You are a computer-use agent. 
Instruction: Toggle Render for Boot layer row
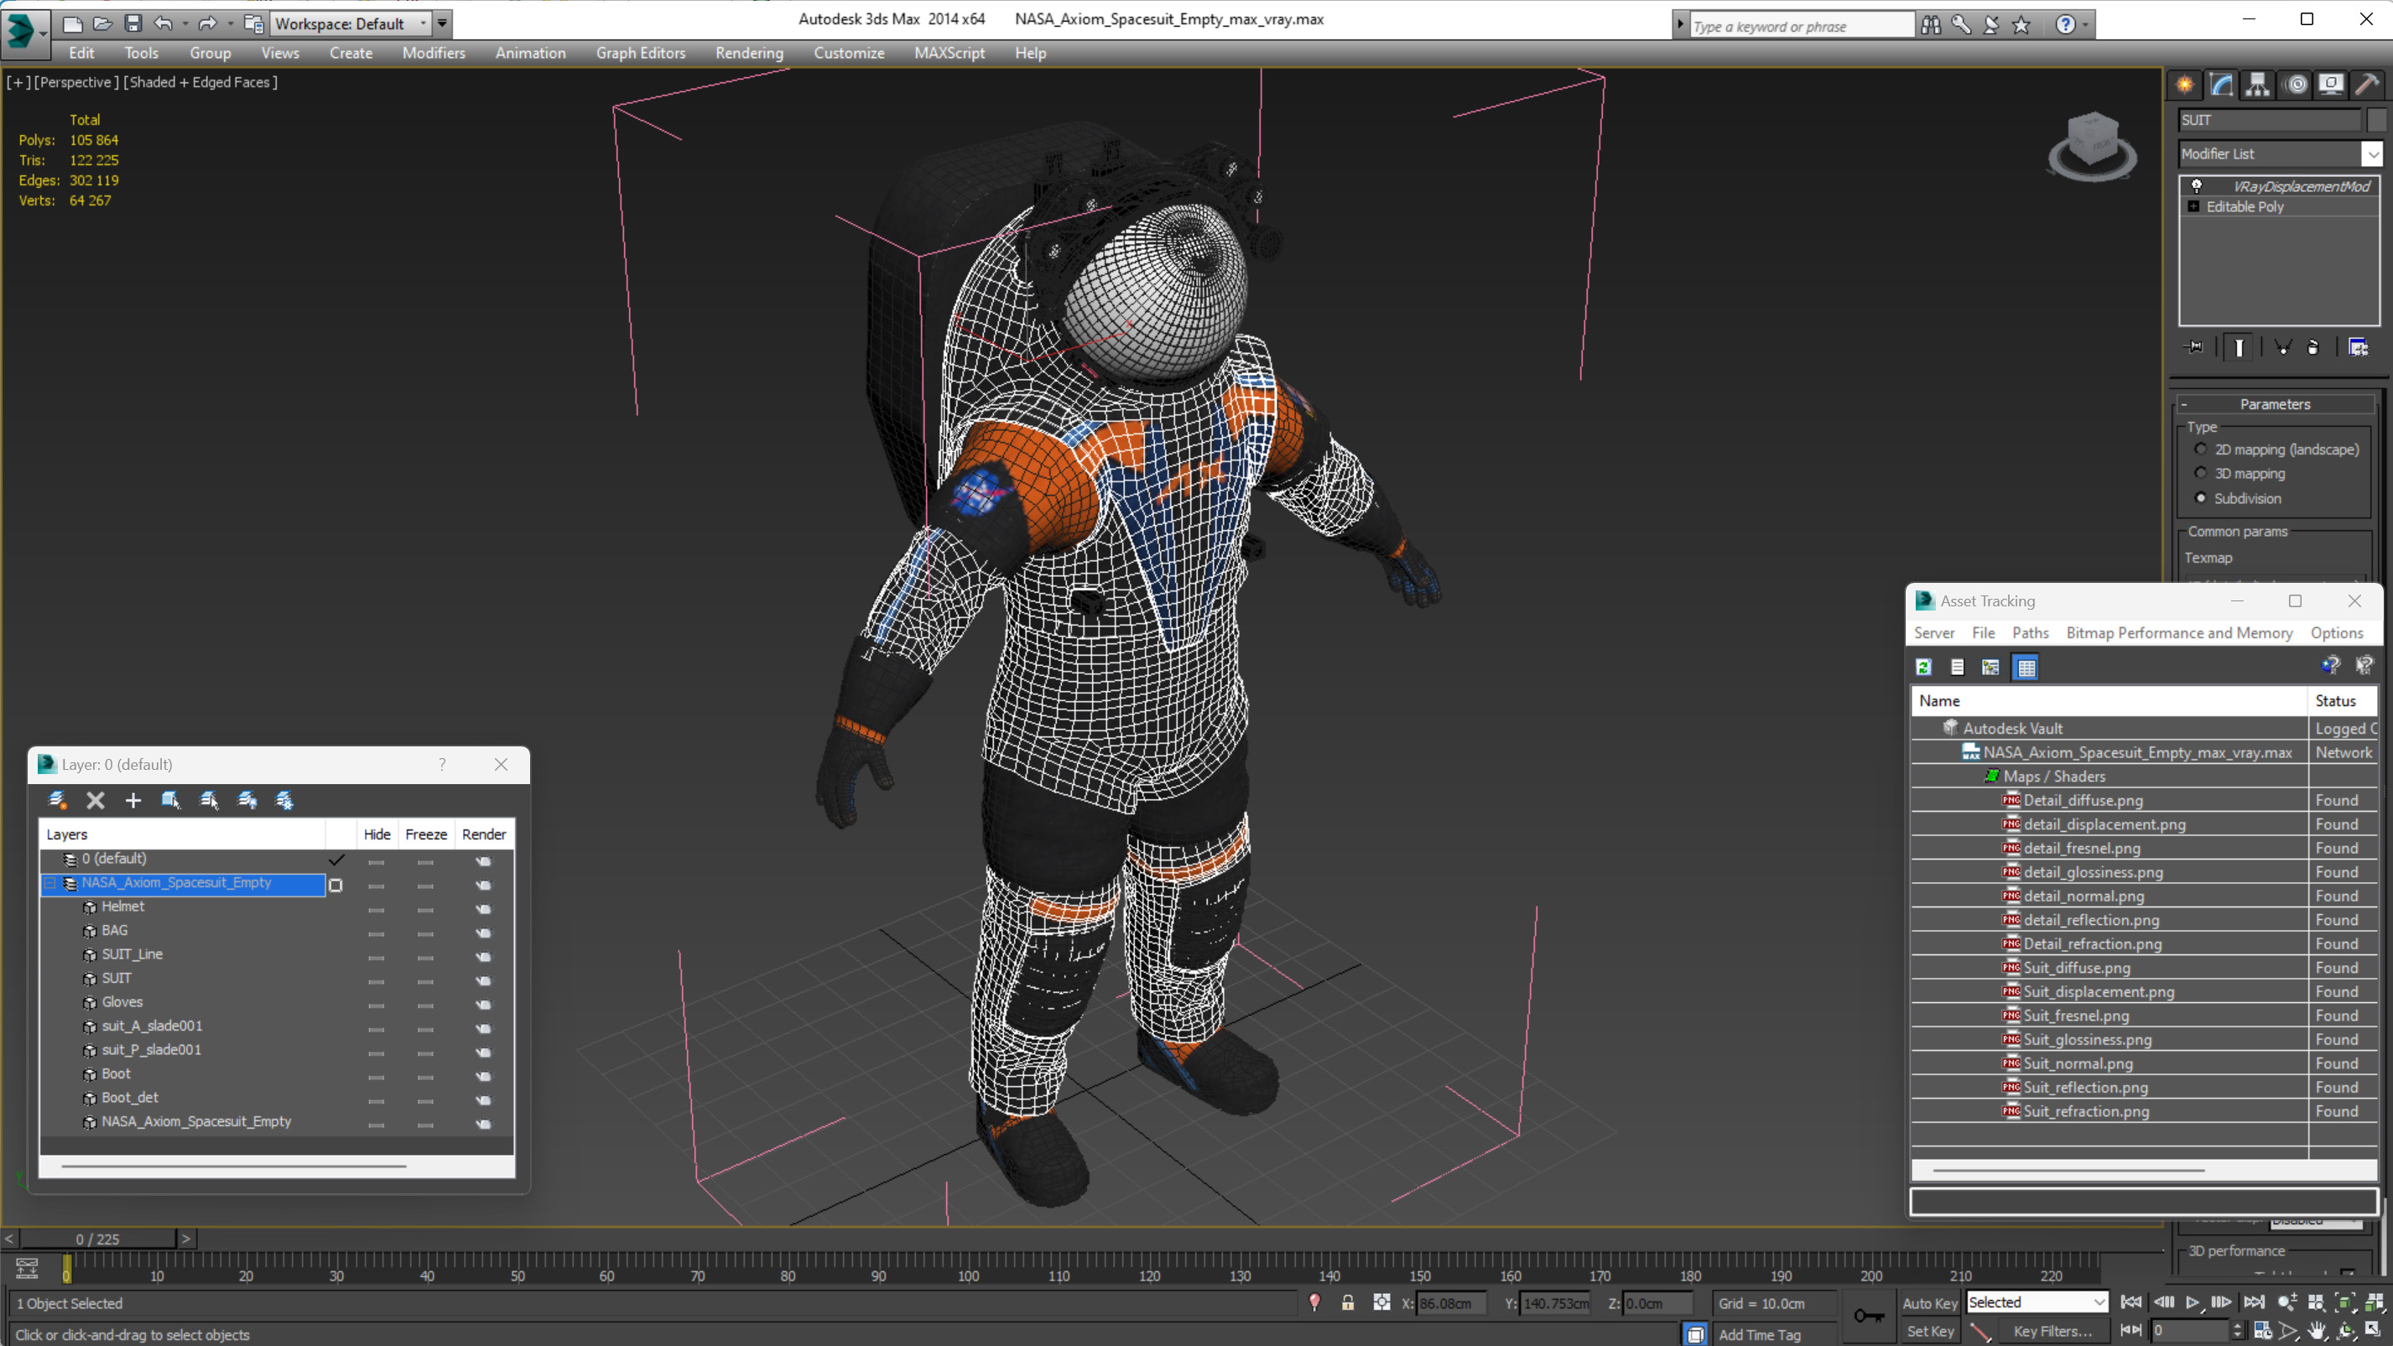(x=483, y=1076)
